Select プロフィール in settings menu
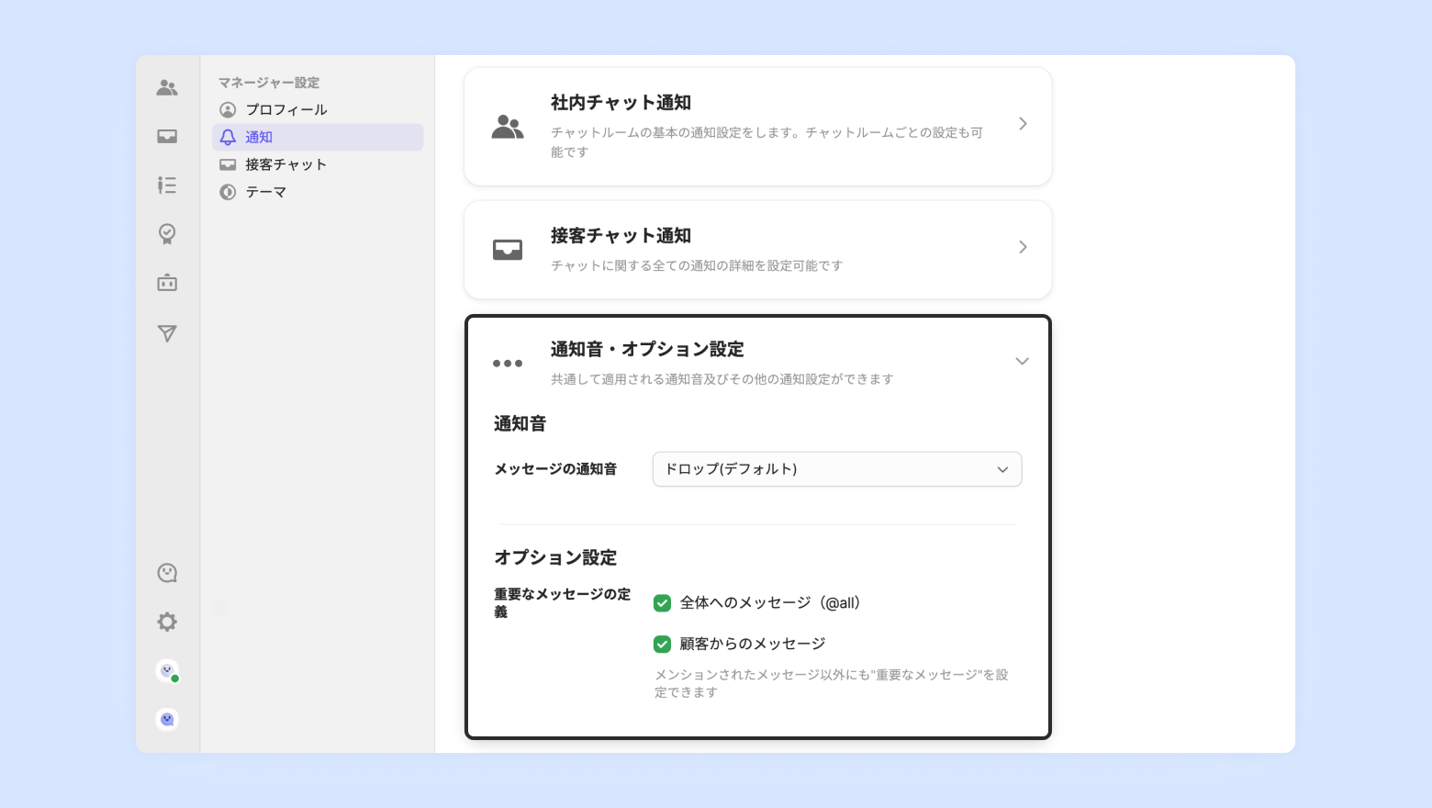Screen dimensions: 1432x808 (285, 109)
